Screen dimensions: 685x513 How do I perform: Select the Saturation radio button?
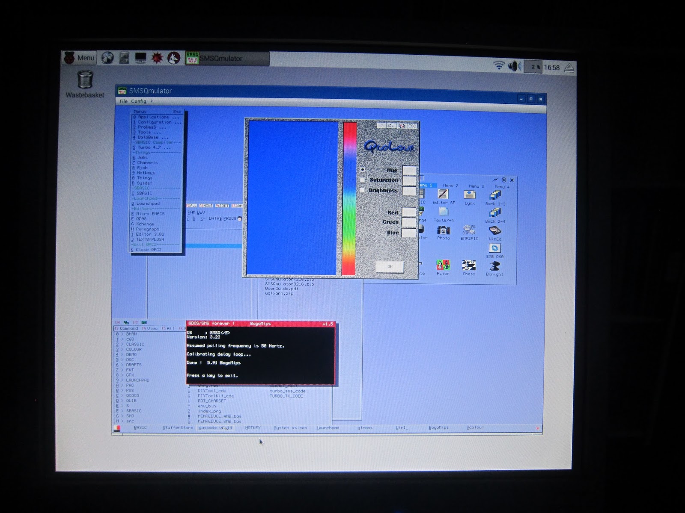pyautogui.click(x=363, y=180)
